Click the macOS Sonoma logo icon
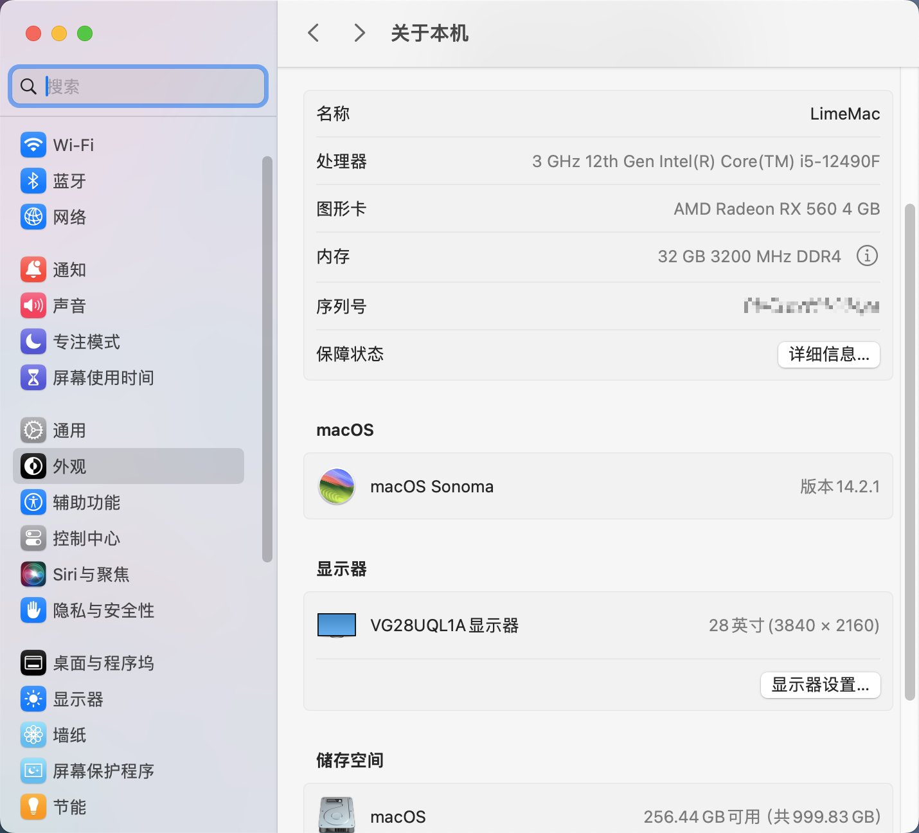Image resolution: width=919 pixels, height=833 pixels. point(337,486)
